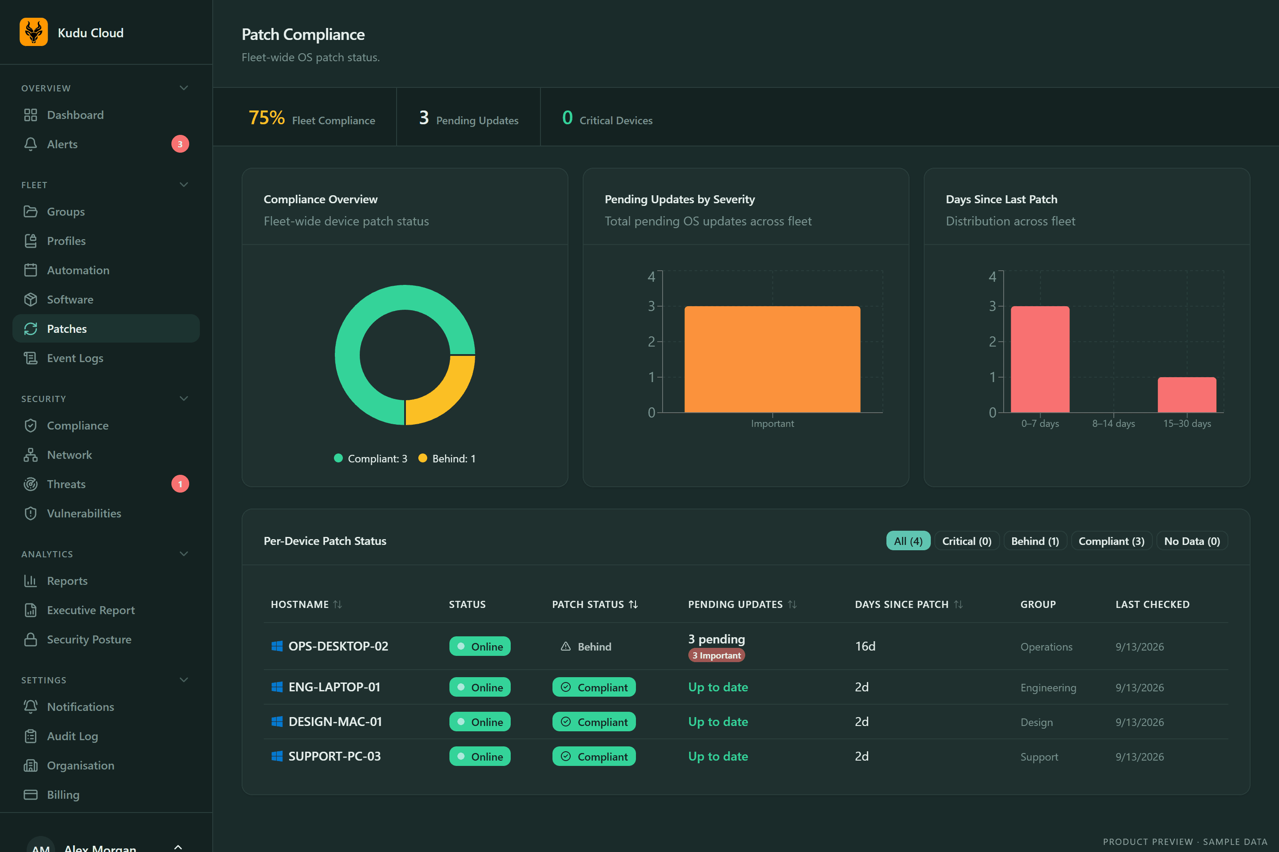The height and width of the screenshot is (852, 1279).
Task: Click the Software package icon
Action: (x=31, y=300)
